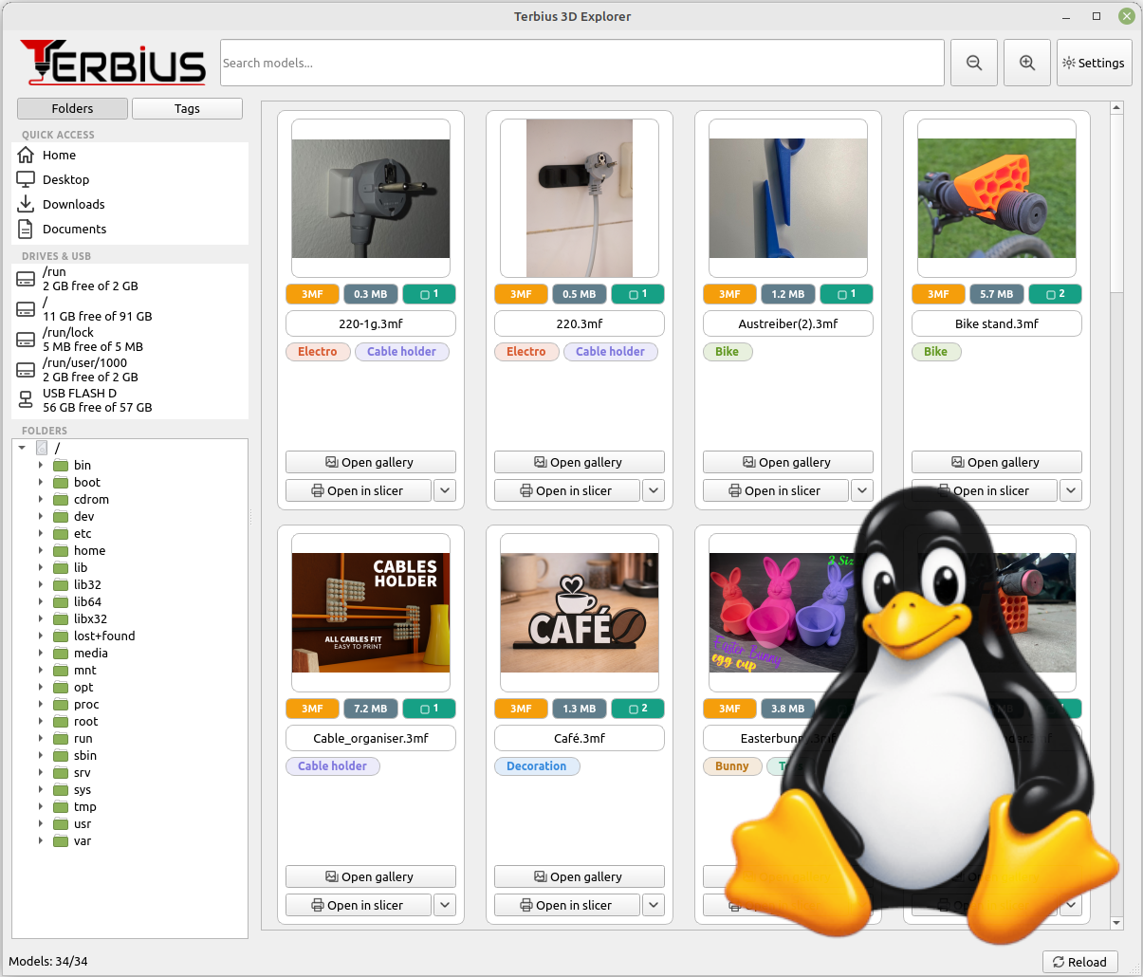This screenshot has width=1143, height=977.
Task: Click the Cables Holder thumbnail
Action: [371, 613]
